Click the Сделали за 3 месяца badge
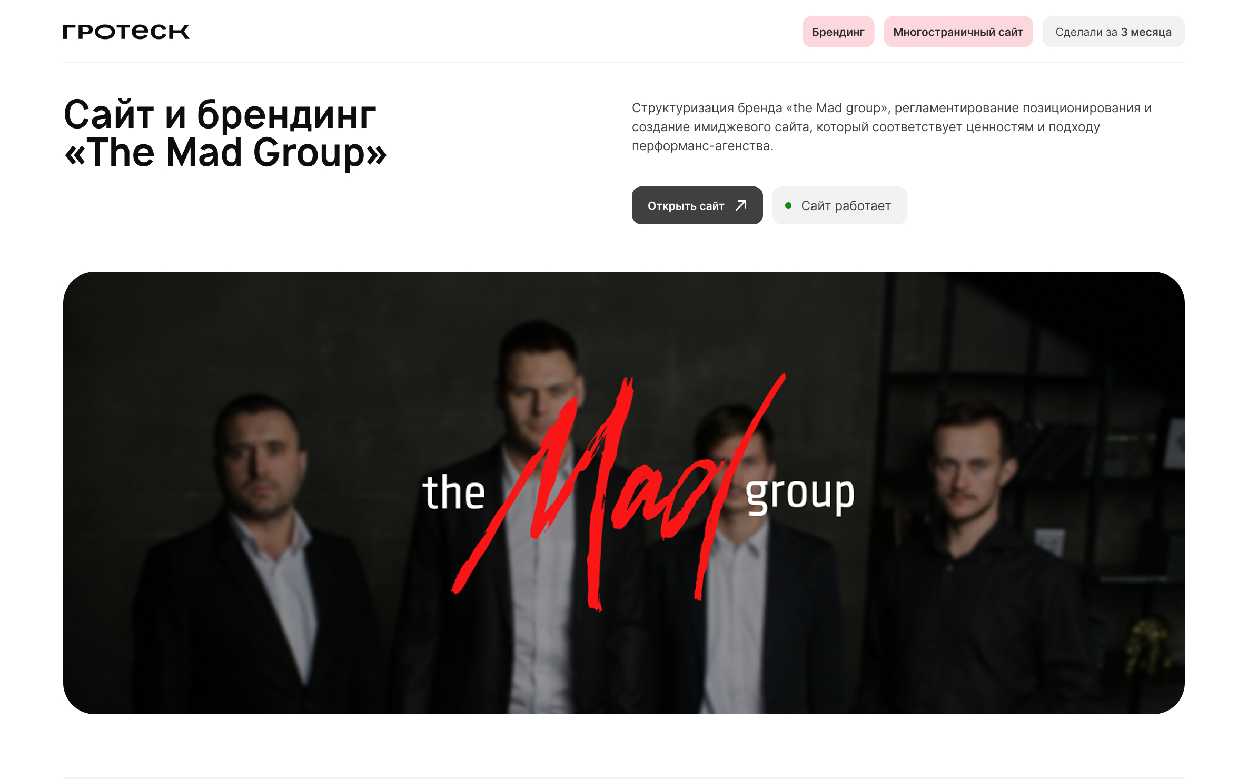Screen dimensions: 1248x779 click(x=1113, y=32)
